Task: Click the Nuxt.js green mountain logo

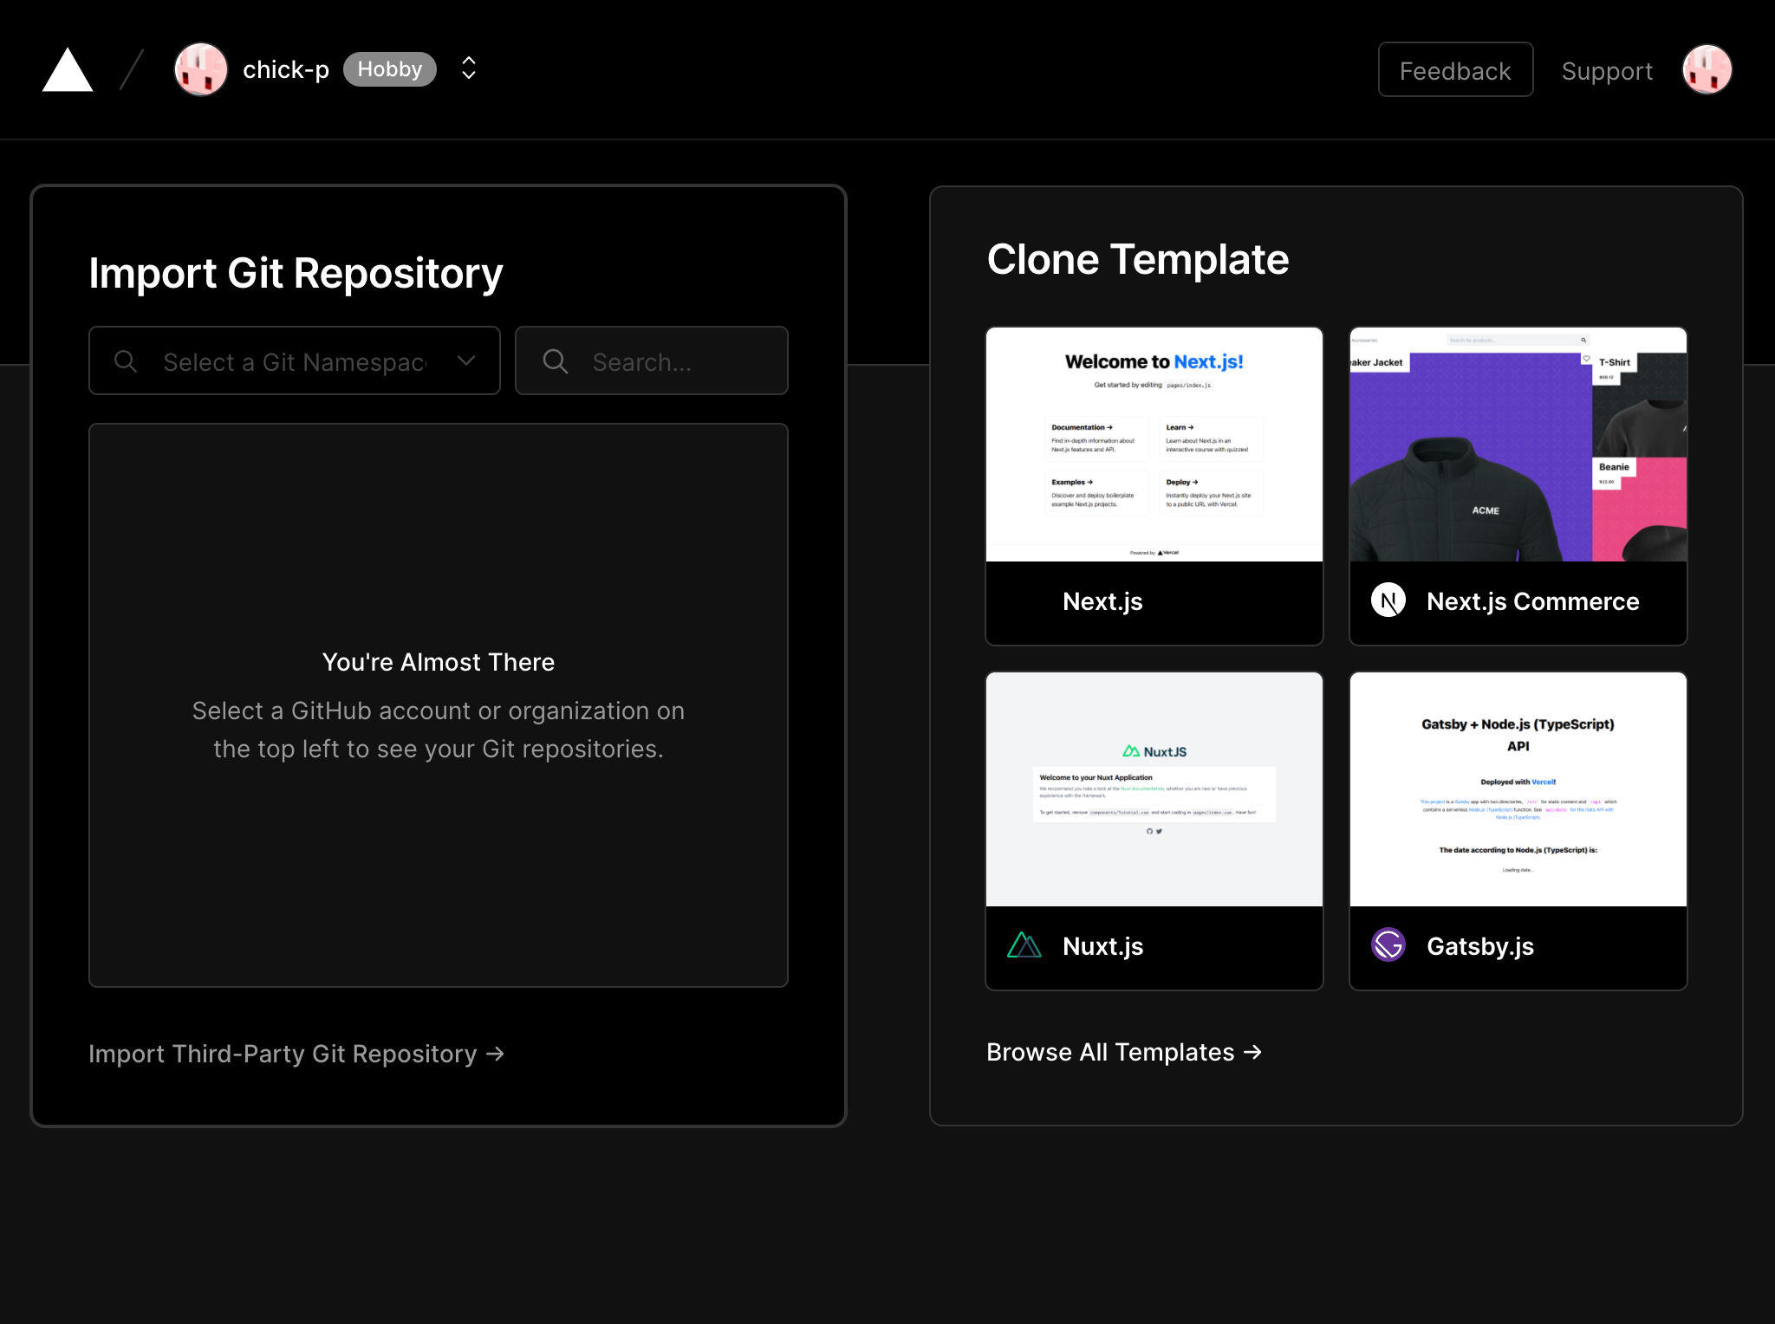Action: [x=1024, y=945]
